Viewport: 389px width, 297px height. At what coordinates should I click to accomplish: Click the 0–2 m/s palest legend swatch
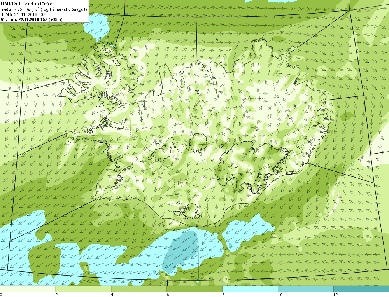28,289
